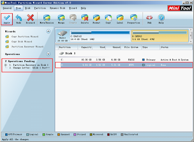Click the MiniTool logo
This screenshot has height=142, width=194.
pyautogui.click(x=180, y=8)
